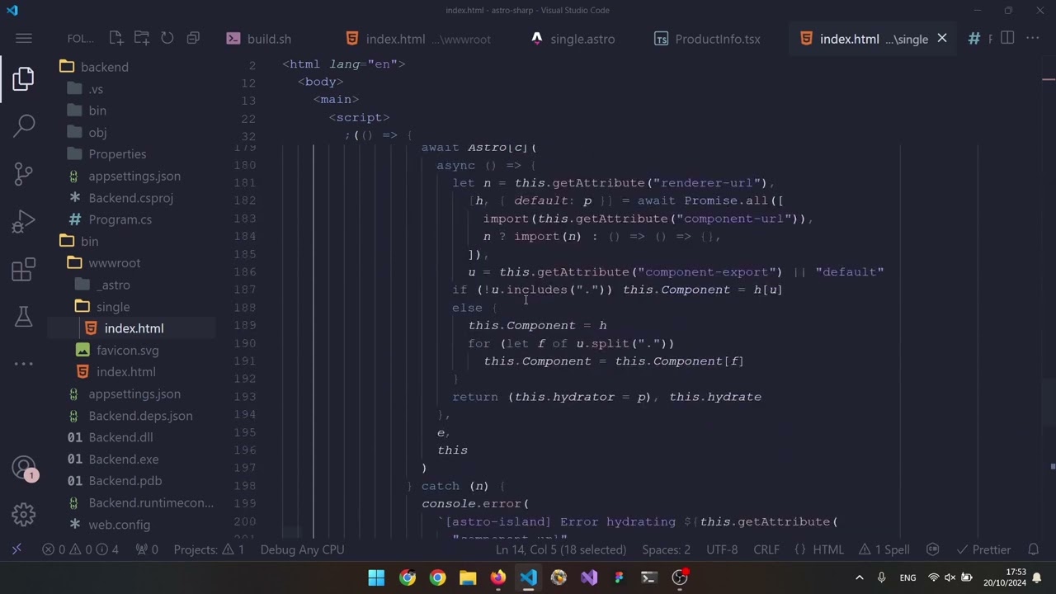The height and width of the screenshot is (594, 1056).
Task: Collapse the wwwroot folder
Action: pos(115,263)
